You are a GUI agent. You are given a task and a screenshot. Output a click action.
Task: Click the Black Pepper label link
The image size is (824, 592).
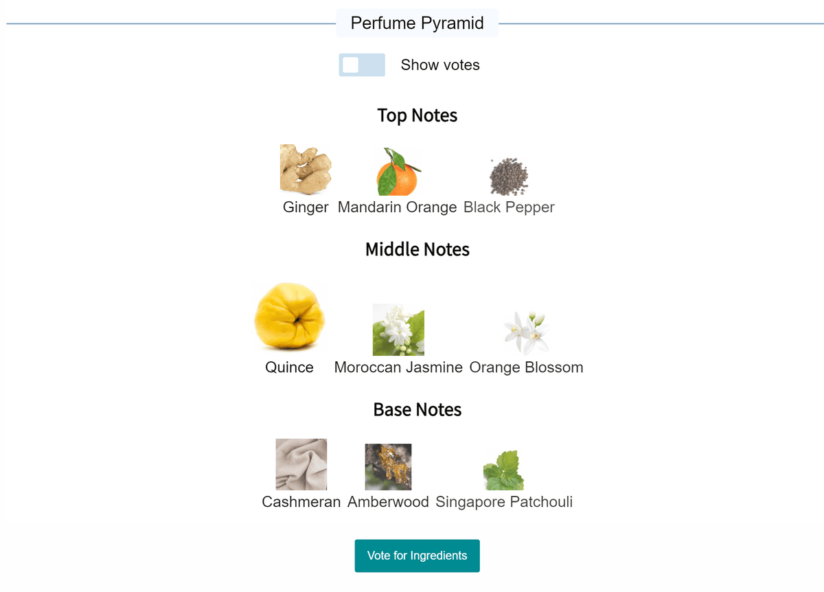(509, 207)
